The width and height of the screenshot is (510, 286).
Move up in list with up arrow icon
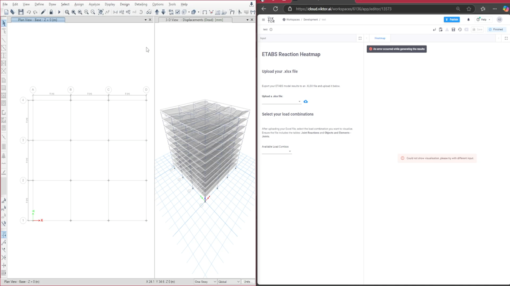[157, 12]
